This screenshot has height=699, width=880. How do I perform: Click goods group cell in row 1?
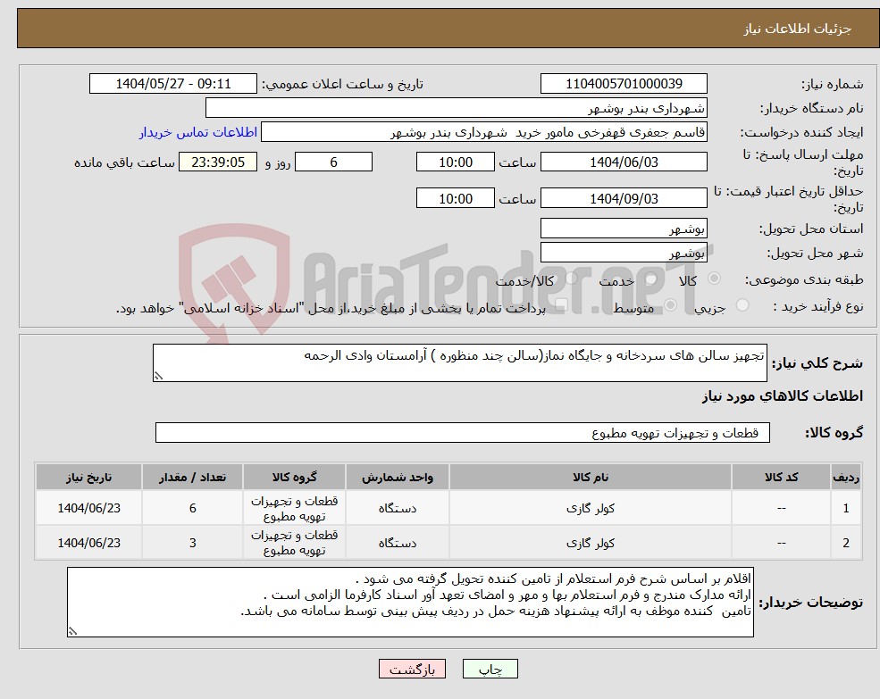[294, 508]
